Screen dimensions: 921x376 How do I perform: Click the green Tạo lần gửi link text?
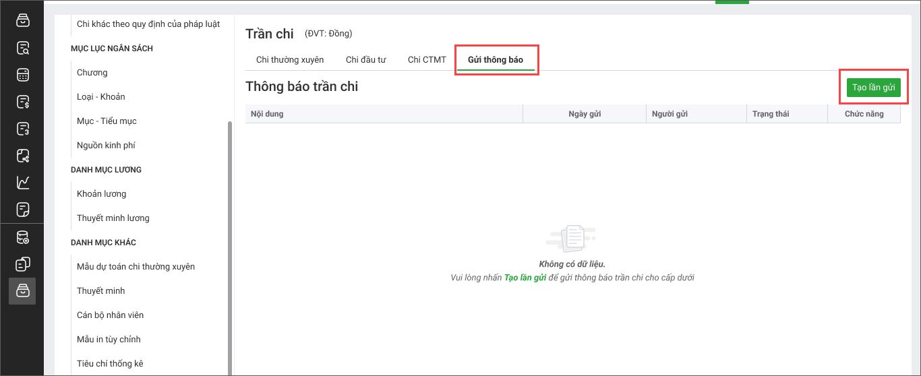(525, 278)
